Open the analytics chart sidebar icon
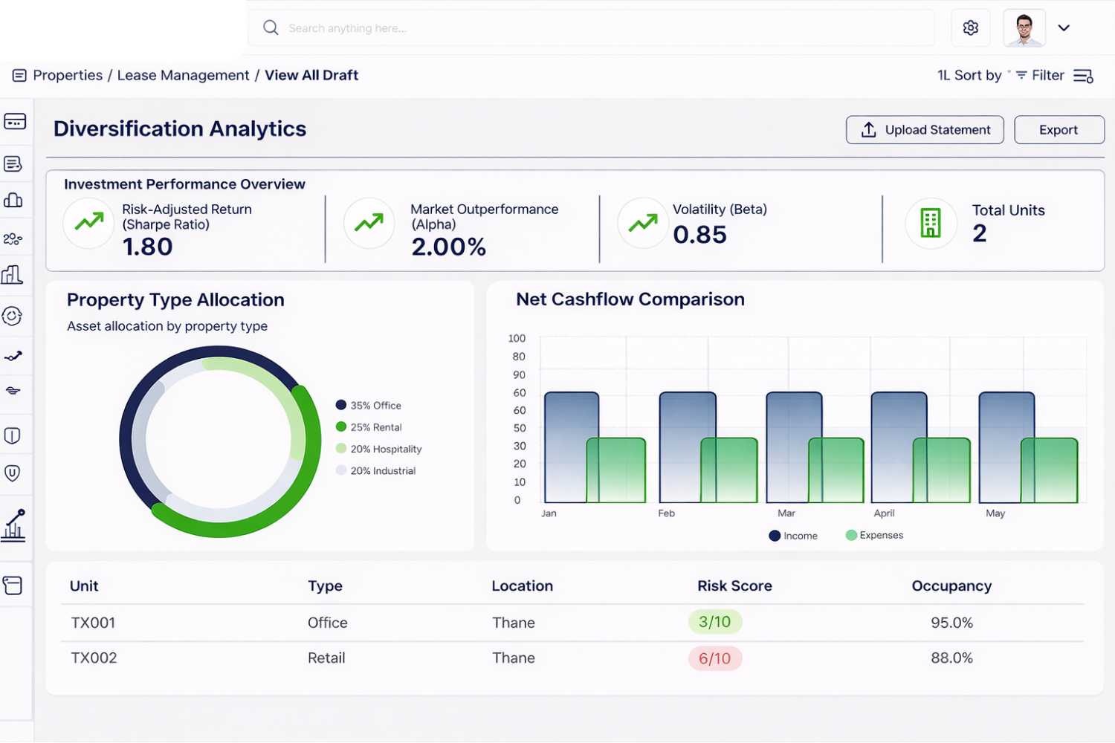The width and height of the screenshot is (1115, 743). (13, 525)
